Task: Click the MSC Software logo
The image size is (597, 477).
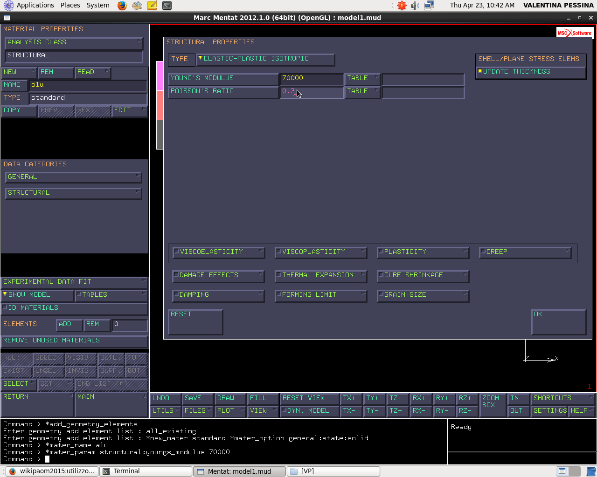Action: [574, 33]
